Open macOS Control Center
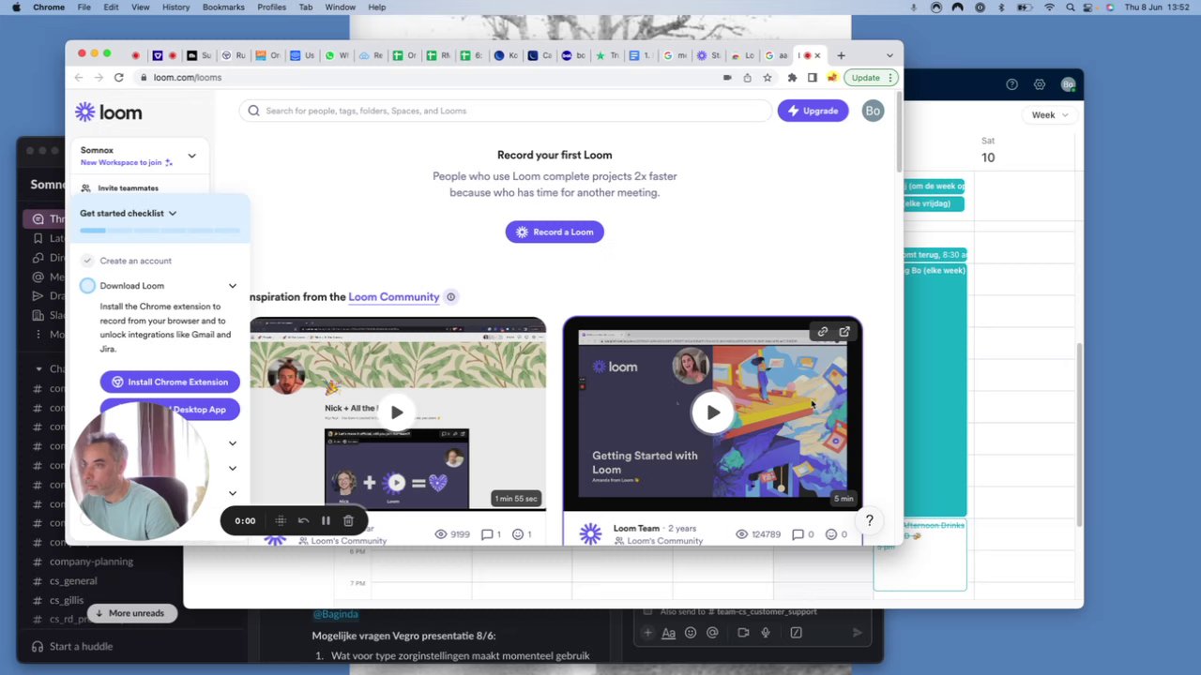This screenshot has height=675, width=1201. pos(1090,7)
